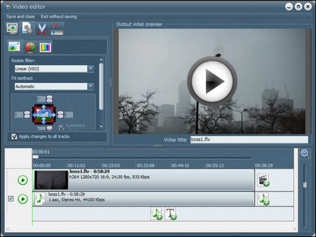
Task: Click the 00:44:10 timeline marker
Action: coord(180,166)
